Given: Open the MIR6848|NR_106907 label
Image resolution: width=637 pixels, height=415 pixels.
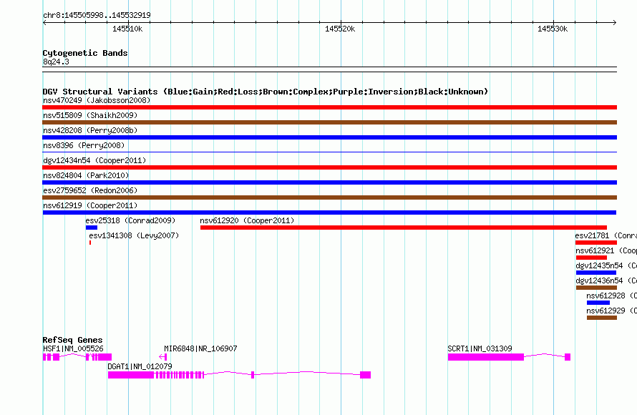Looking at the screenshot, I should click(x=200, y=348).
